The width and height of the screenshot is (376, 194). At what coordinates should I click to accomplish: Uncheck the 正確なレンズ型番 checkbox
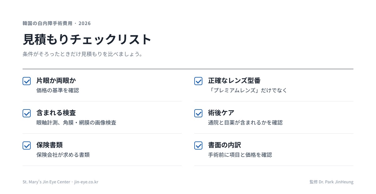point(198,81)
